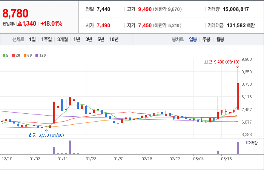Image resolution: width=264 pixels, height=170 pixels.
Task: Select the 1일 line chart period
Action: pos(32,39)
